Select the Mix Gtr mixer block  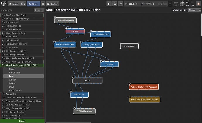pos(87,81)
